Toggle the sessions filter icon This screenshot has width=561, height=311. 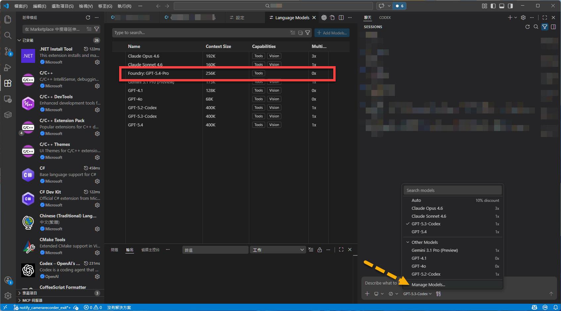pos(545,27)
